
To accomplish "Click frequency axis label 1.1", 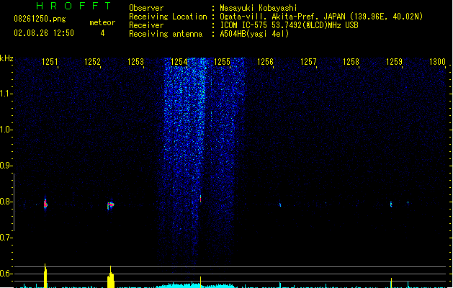I will click(6, 94).
